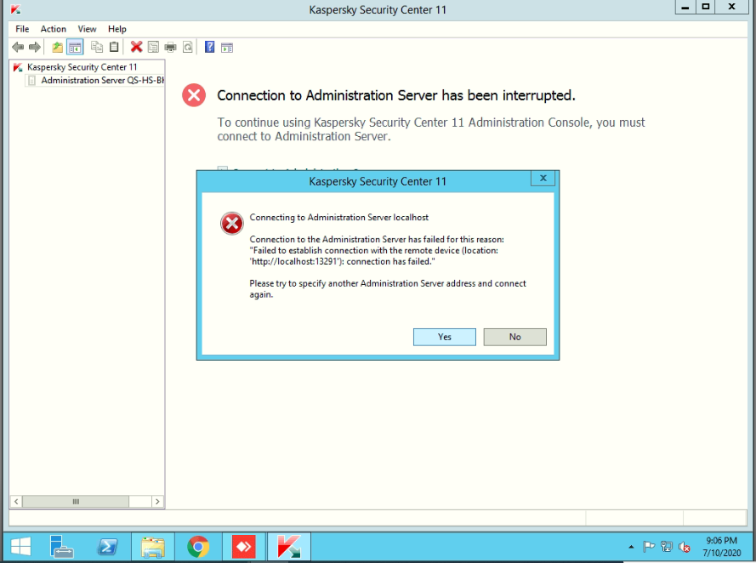Open the View menu
The height and width of the screenshot is (563, 756).
click(88, 29)
